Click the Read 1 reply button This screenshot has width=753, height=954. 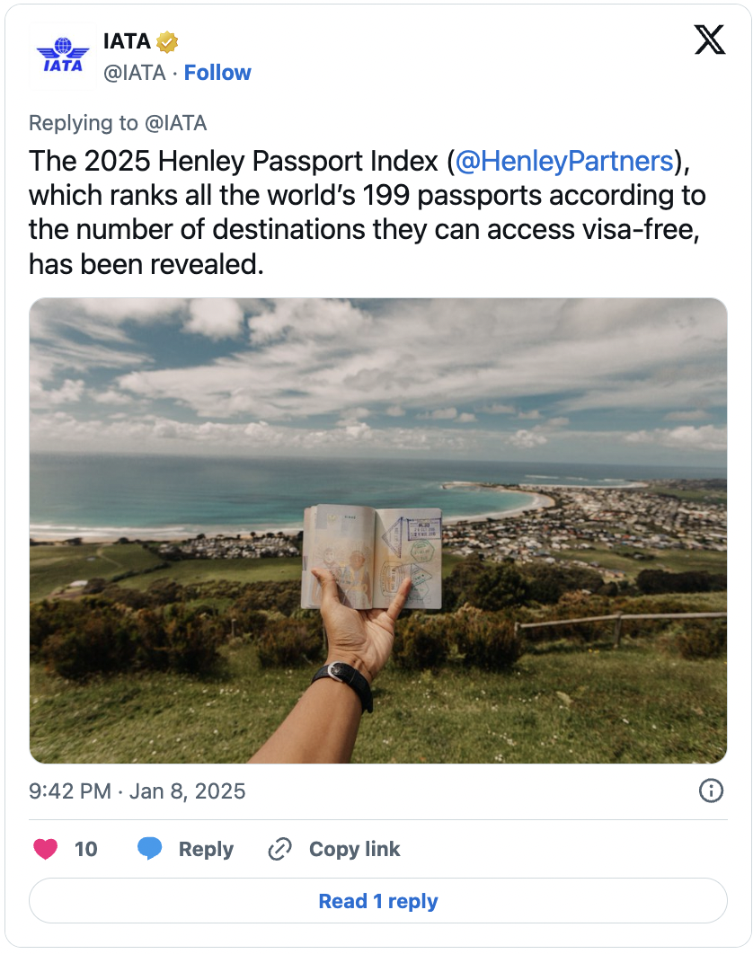[378, 900]
